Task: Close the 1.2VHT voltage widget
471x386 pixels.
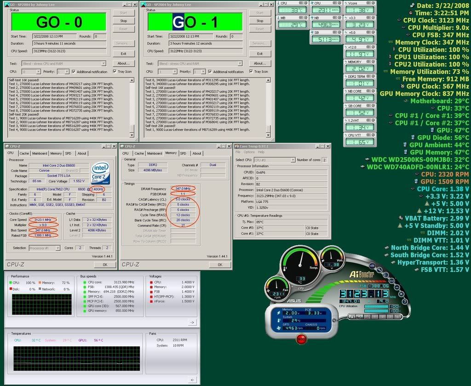Action: point(373,121)
